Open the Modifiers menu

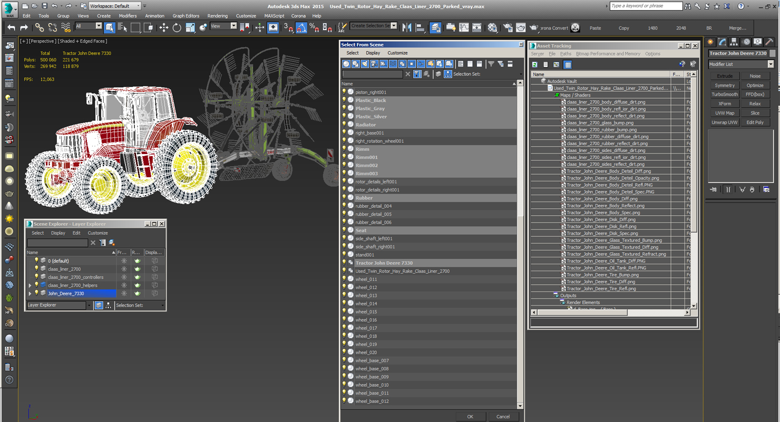128,16
